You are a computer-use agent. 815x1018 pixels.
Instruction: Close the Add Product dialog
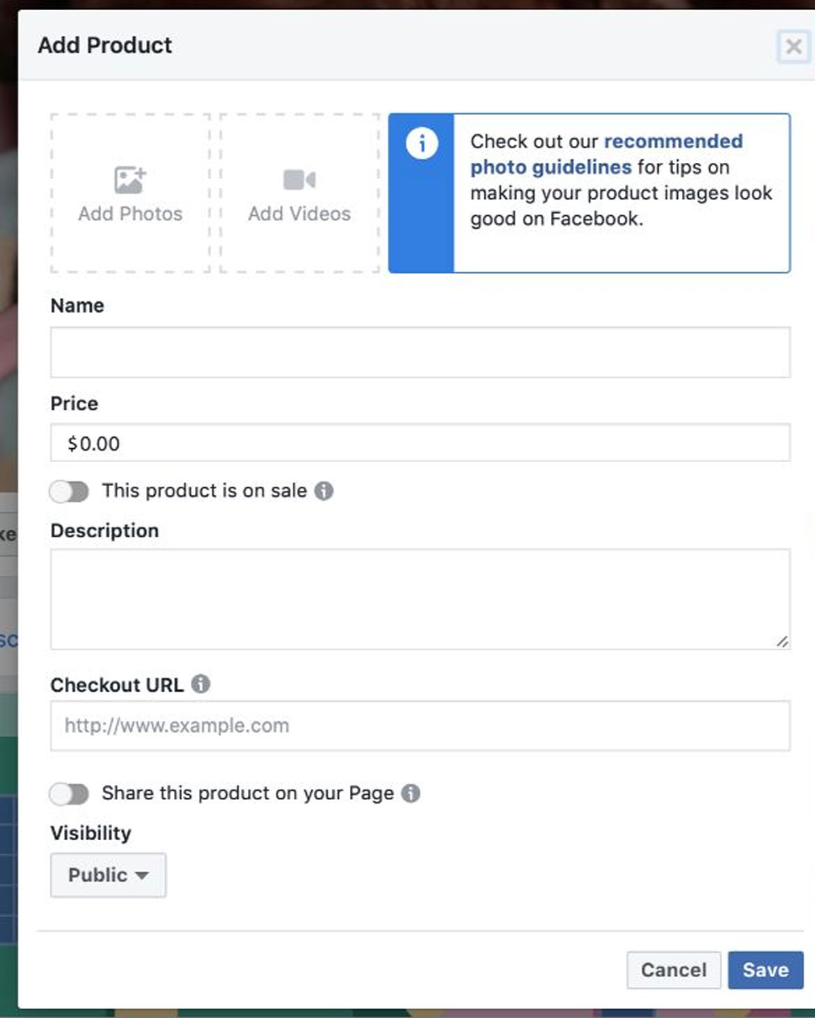(x=793, y=46)
